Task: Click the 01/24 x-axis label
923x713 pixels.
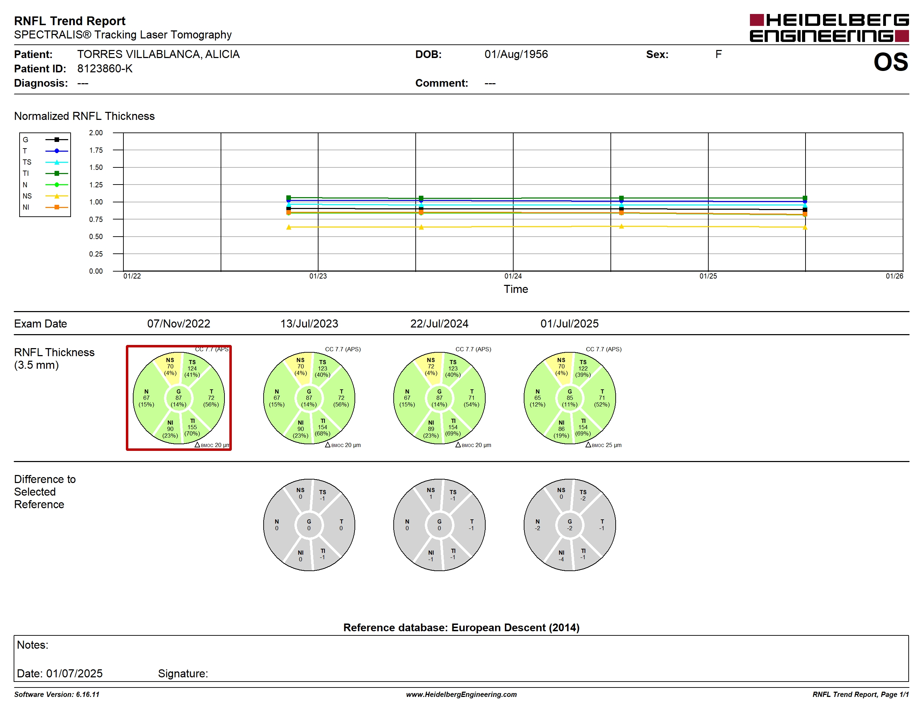Action: [x=513, y=276]
